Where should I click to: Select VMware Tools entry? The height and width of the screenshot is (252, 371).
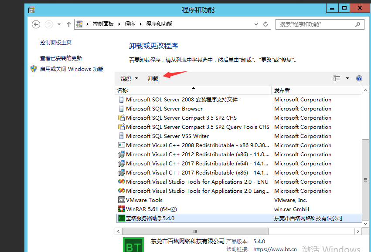[x=239, y=200]
